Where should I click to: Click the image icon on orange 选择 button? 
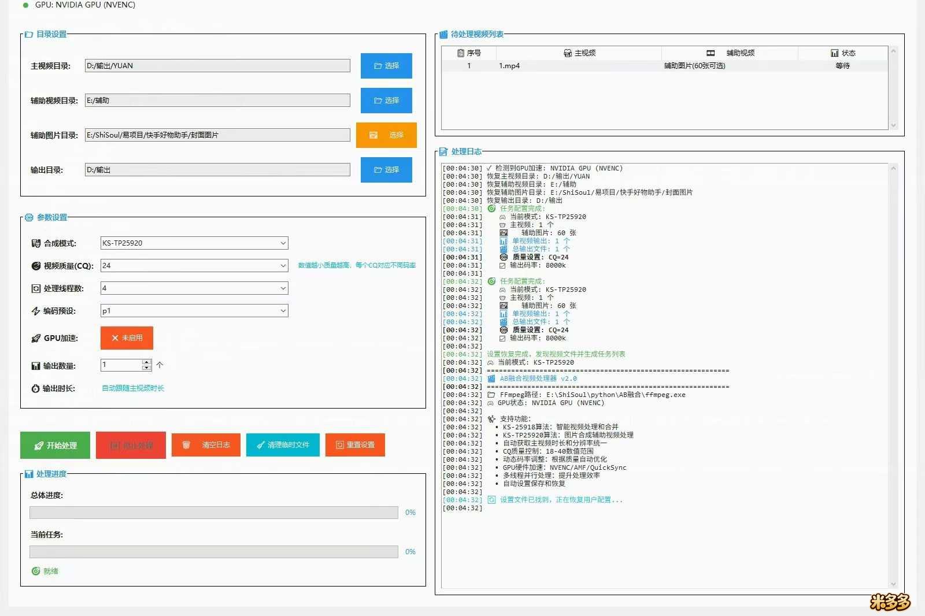pyautogui.click(x=373, y=135)
